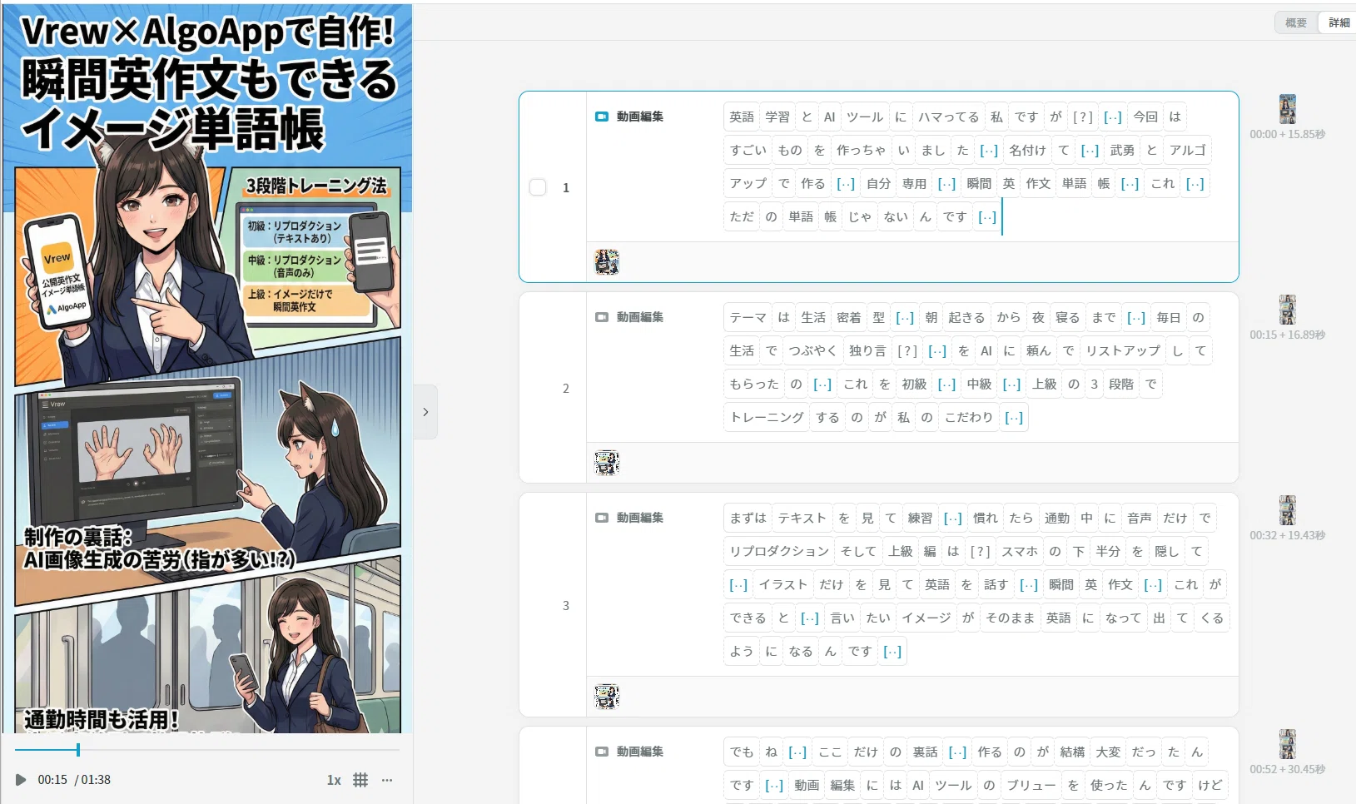The width and height of the screenshot is (1356, 804).
Task: Click the video preview image
Action: tap(206, 369)
